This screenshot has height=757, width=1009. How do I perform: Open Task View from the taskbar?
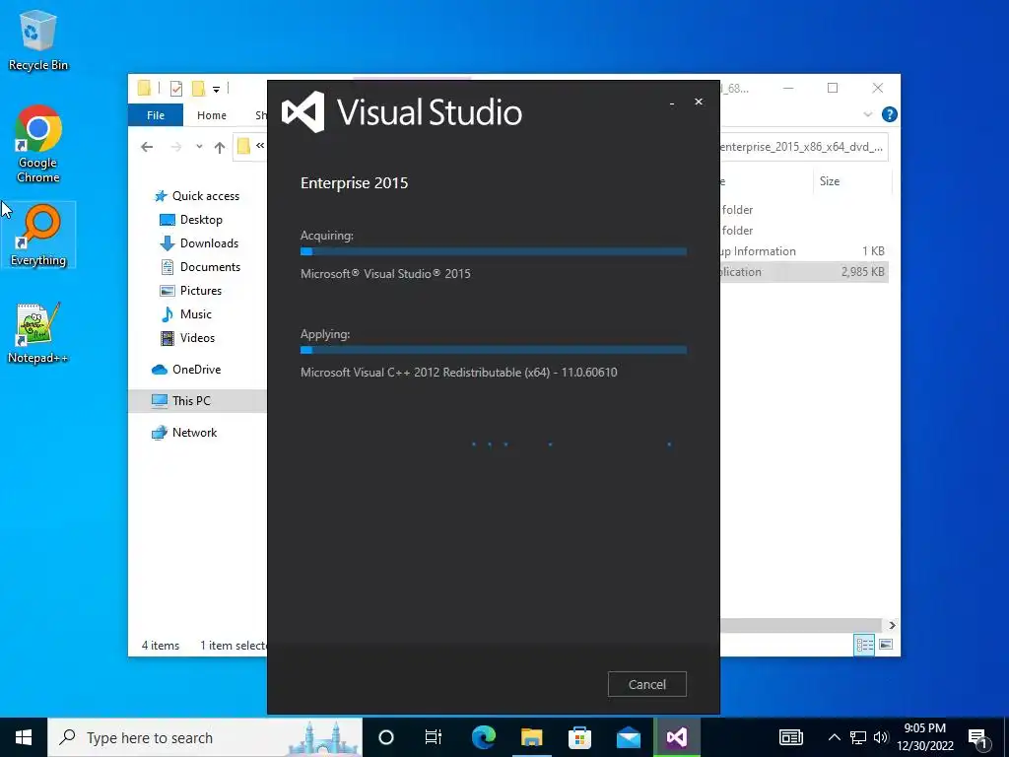pyautogui.click(x=434, y=737)
